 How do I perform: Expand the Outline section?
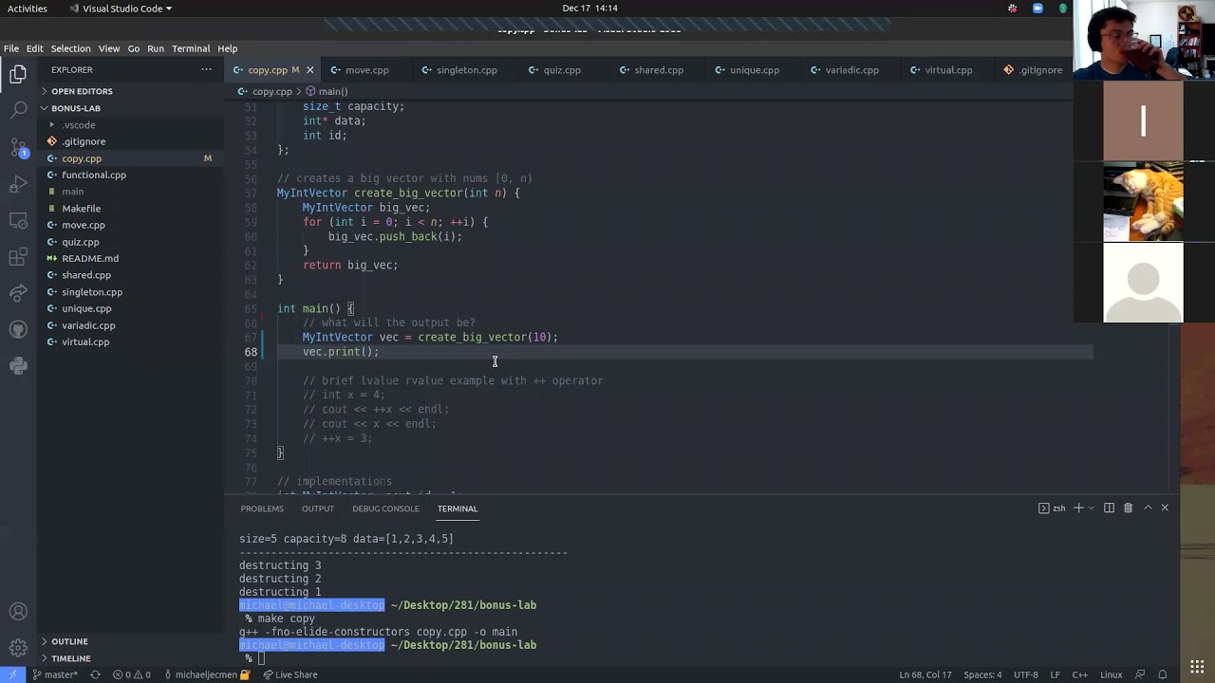point(69,641)
